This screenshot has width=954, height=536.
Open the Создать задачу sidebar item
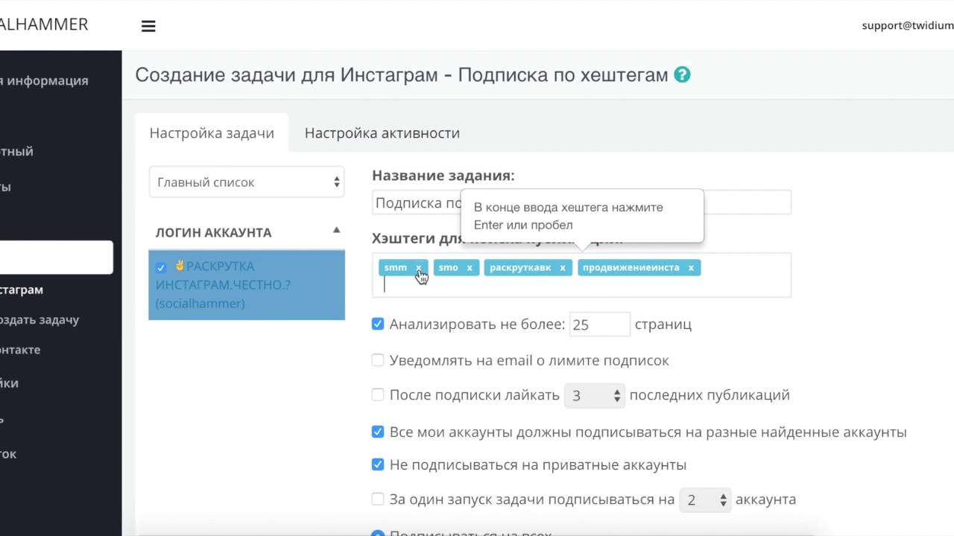point(40,319)
